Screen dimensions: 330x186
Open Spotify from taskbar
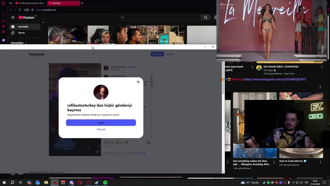pyautogui.click(x=105, y=183)
